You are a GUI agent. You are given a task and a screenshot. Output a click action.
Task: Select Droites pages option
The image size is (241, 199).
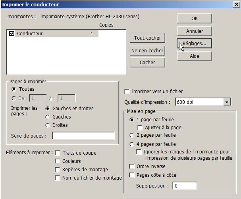coord(48,125)
